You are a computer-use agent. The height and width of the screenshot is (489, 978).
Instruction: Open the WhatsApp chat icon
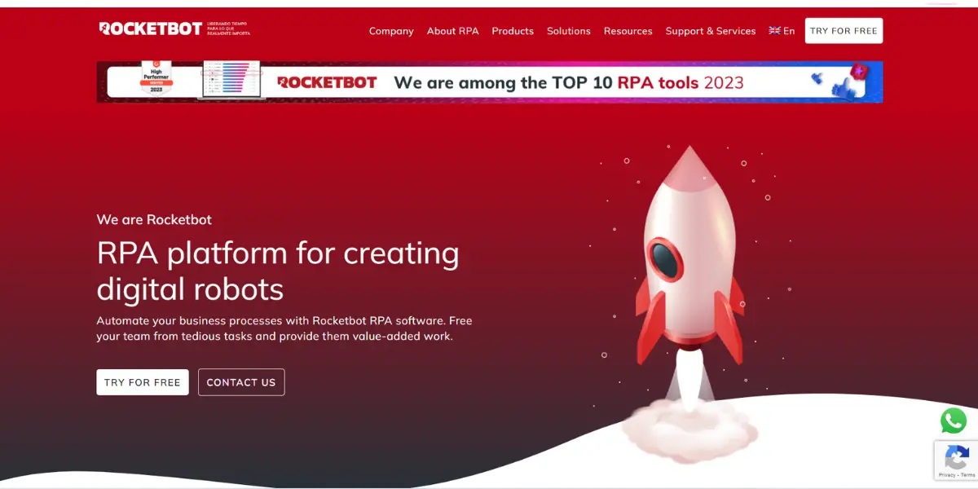tap(954, 421)
